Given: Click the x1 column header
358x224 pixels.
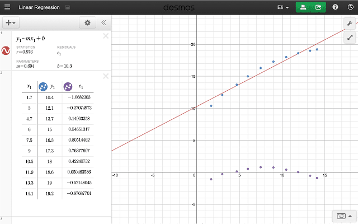Looking at the screenshot, I should coord(29,86).
